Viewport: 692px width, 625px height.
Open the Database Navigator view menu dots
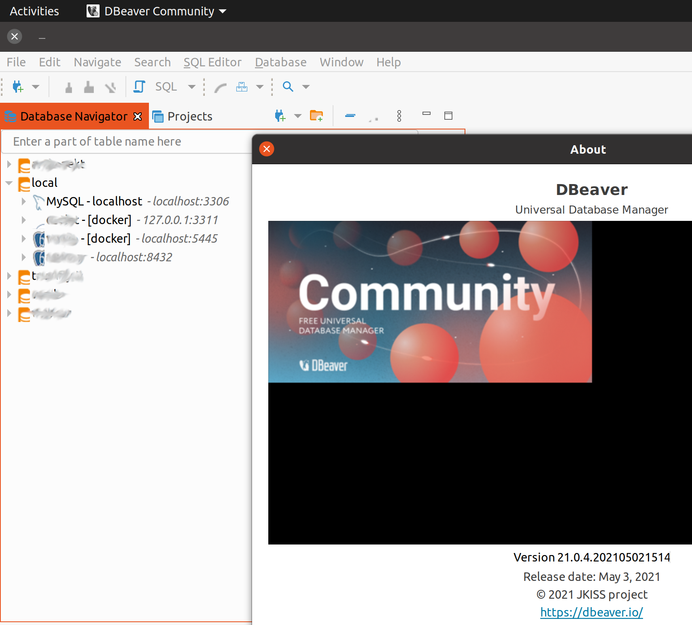[x=399, y=116]
